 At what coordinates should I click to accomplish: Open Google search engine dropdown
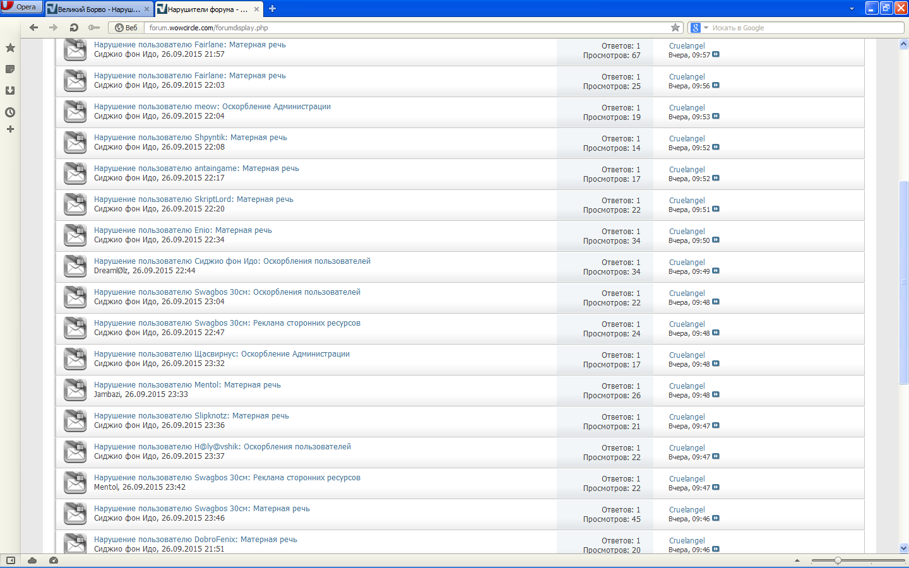(699, 28)
